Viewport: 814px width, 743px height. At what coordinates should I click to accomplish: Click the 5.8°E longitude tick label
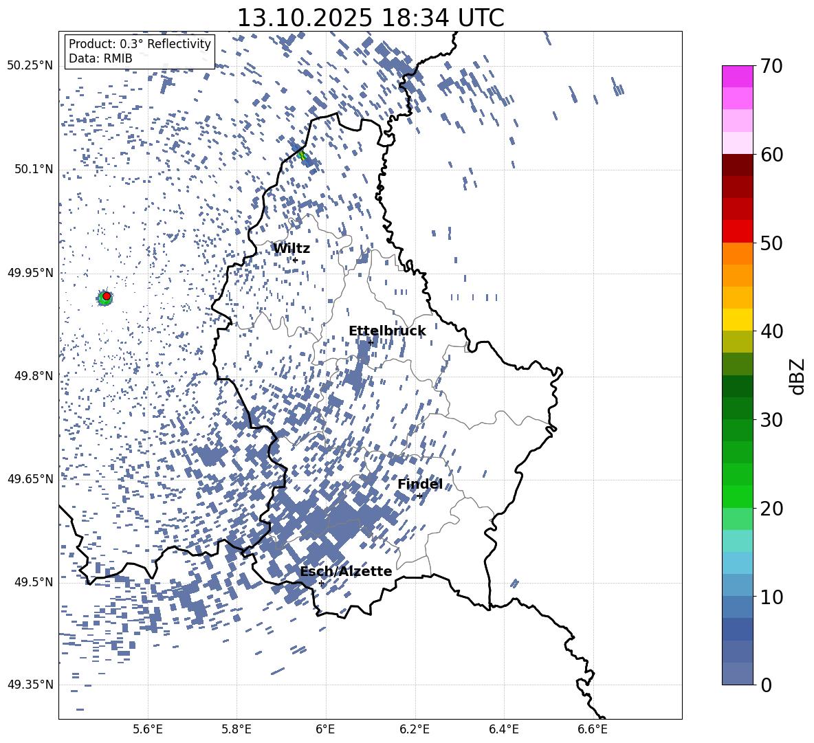(236, 729)
